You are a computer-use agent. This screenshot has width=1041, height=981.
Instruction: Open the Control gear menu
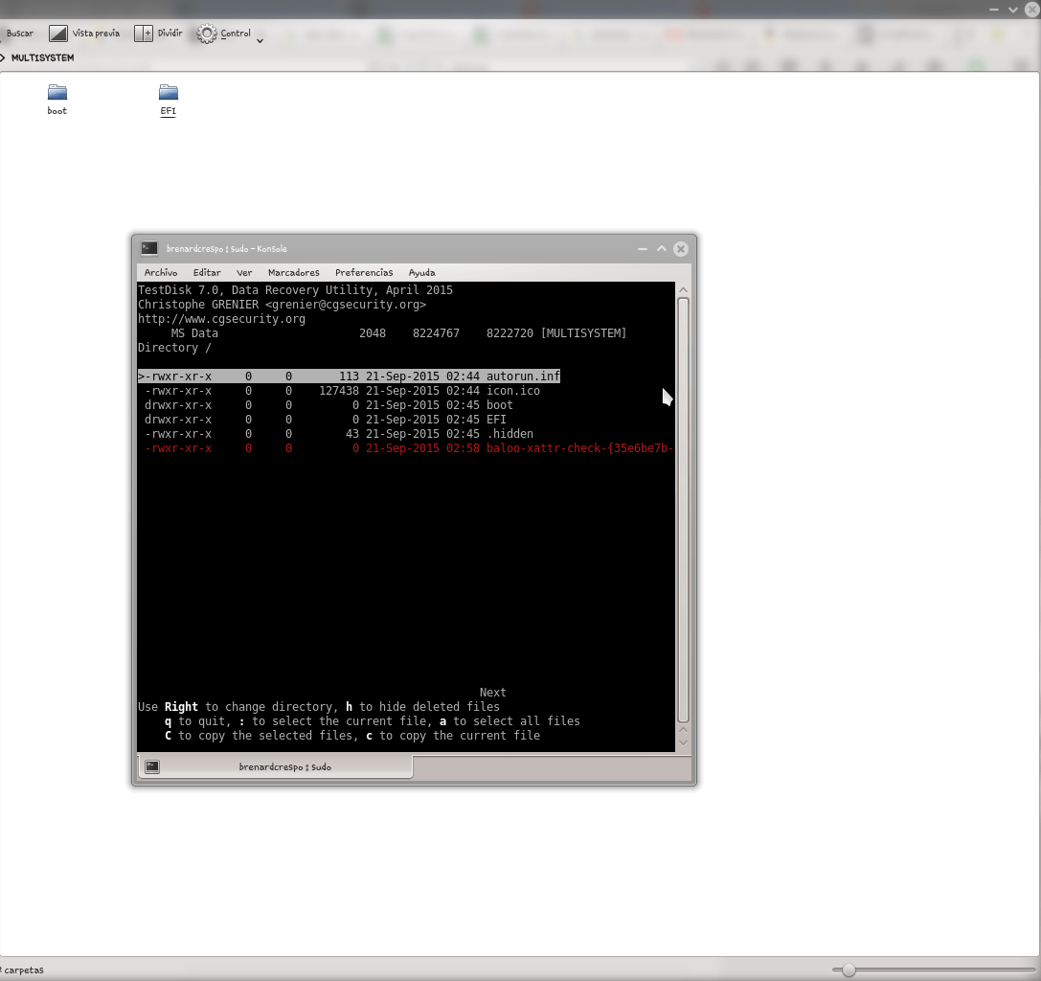229,34
